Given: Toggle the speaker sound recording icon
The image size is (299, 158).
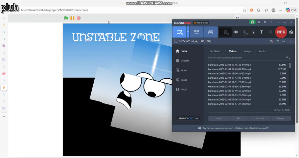Looking at the screenshot, I should point(236,32).
